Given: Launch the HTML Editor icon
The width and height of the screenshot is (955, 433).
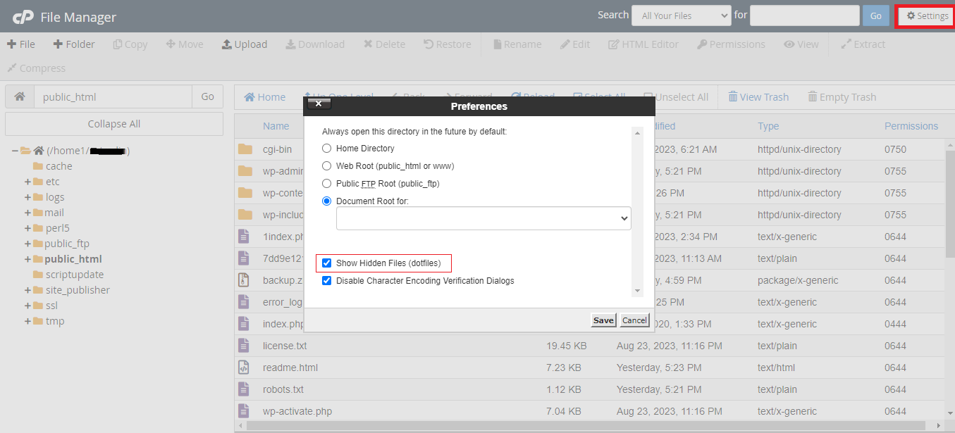Looking at the screenshot, I should pyautogui.click(x=643, y=44).
